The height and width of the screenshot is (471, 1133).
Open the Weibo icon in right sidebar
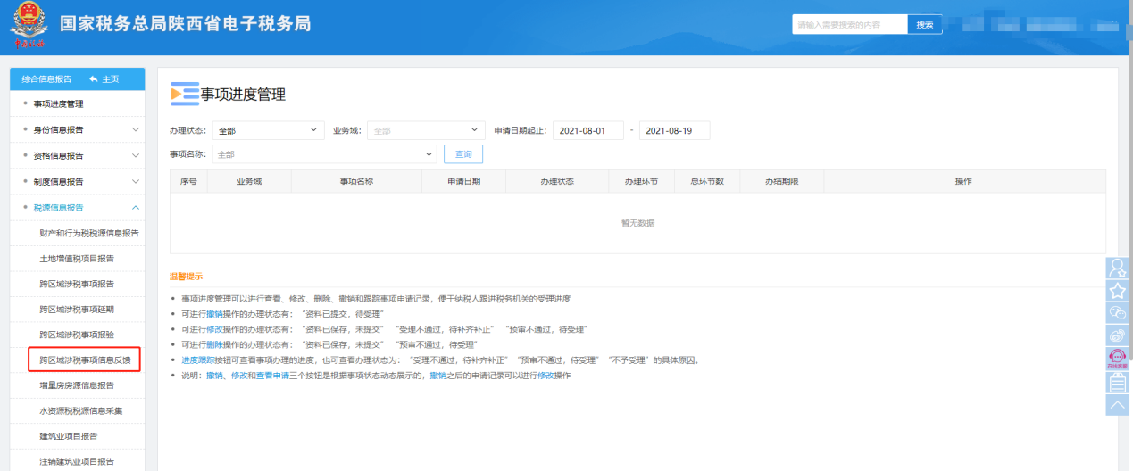point(1117,336)
